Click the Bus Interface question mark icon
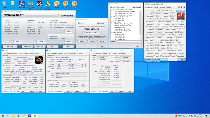The image size is (210, 118). (184, 27)
